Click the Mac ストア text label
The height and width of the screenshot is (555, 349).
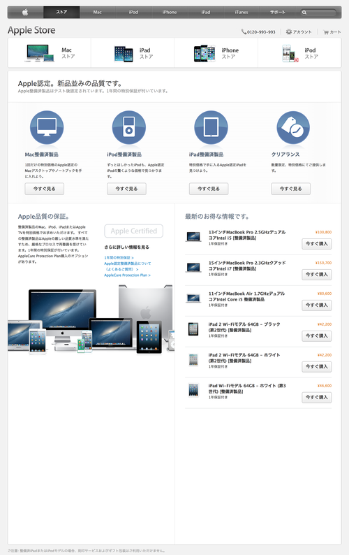(x=68, y=53)
